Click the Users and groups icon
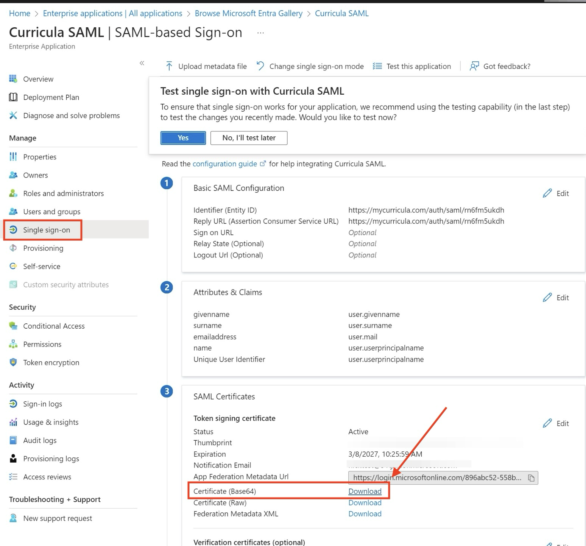Screen dimensions: 586x546 (x=13, y=211)
